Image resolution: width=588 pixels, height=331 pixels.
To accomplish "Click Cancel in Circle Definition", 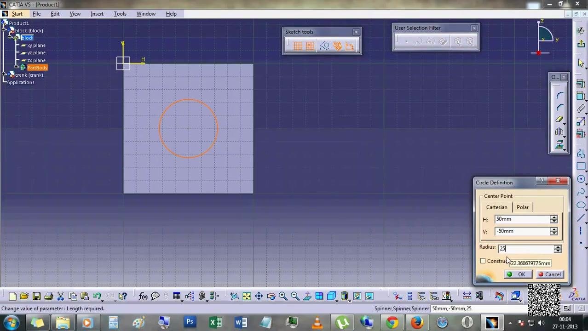I will pos(550,274).
